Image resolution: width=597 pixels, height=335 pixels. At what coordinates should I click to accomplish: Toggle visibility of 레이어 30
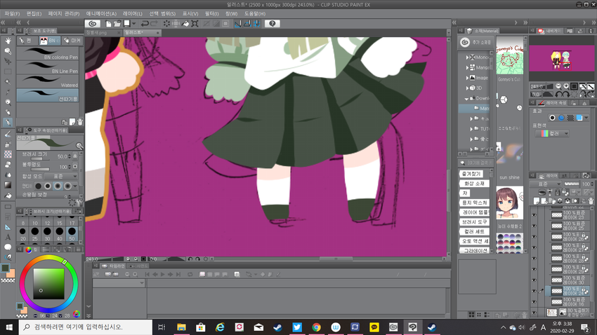[534, 280]
